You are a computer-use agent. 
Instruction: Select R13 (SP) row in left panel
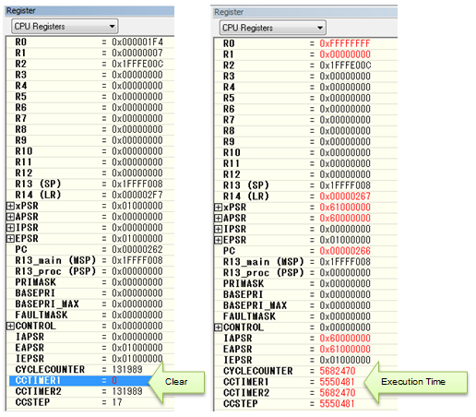[x=89, y=185]
